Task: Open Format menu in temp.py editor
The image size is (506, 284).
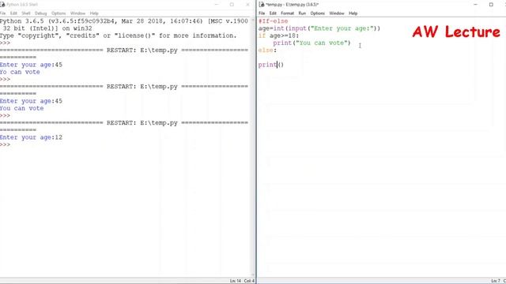Action: 287,13
